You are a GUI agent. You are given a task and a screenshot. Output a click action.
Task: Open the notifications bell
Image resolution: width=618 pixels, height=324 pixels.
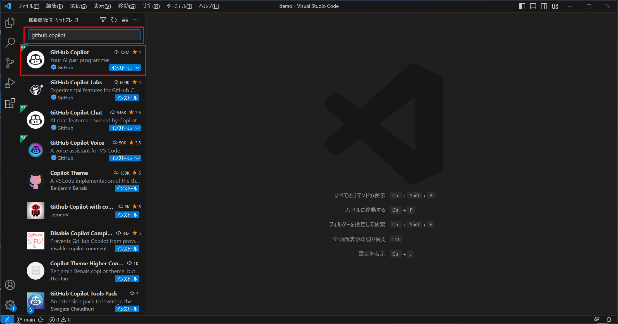point(609,320)
